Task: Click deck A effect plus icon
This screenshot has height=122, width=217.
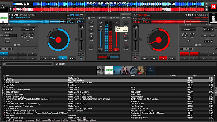Action: pos(28,41)
